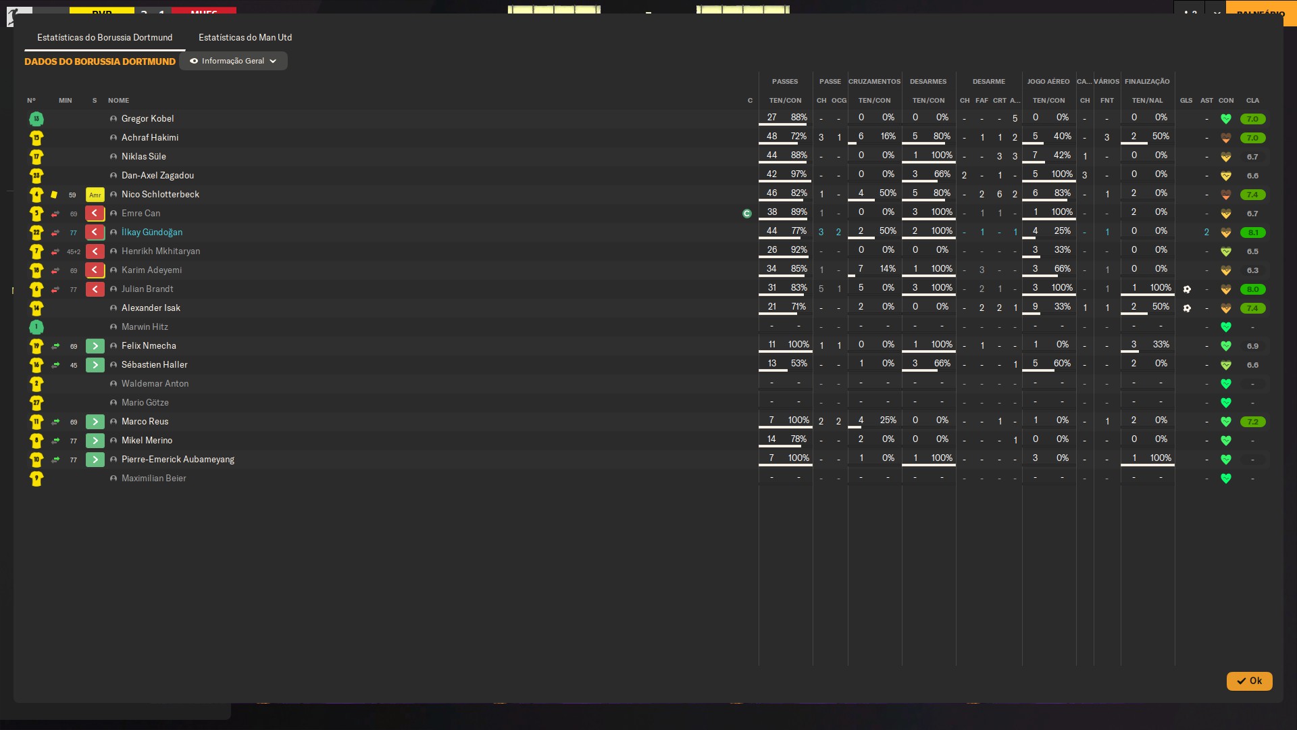
Task: Sort by the NOME column header
Action: tap(118, 101)
